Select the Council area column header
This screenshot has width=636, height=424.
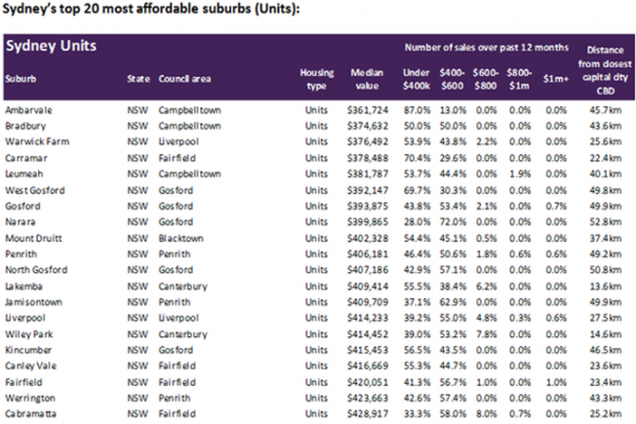[184, 79]
